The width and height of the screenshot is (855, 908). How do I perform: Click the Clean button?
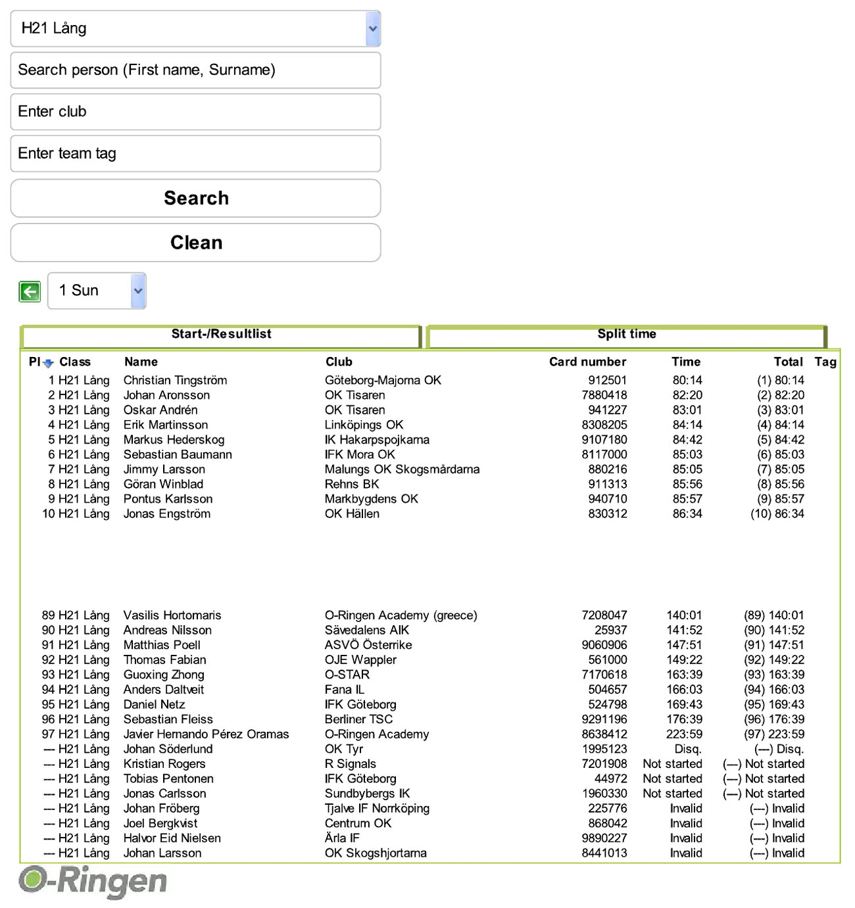point(195,243)
